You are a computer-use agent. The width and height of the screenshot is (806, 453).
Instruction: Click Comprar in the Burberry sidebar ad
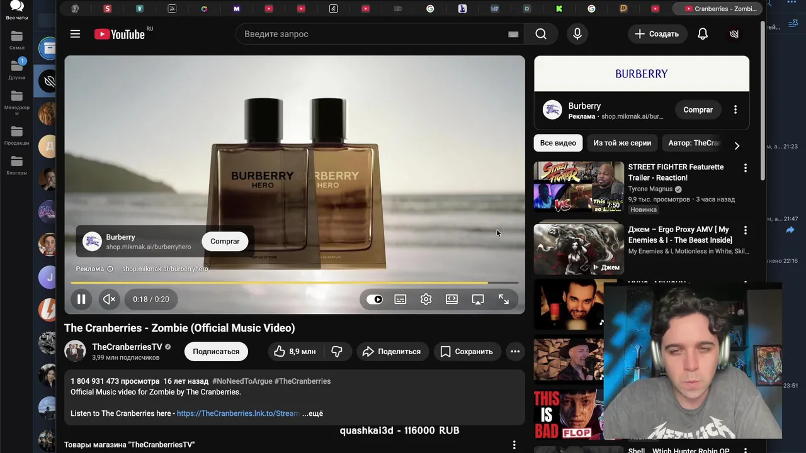click(x=698, y=109)
